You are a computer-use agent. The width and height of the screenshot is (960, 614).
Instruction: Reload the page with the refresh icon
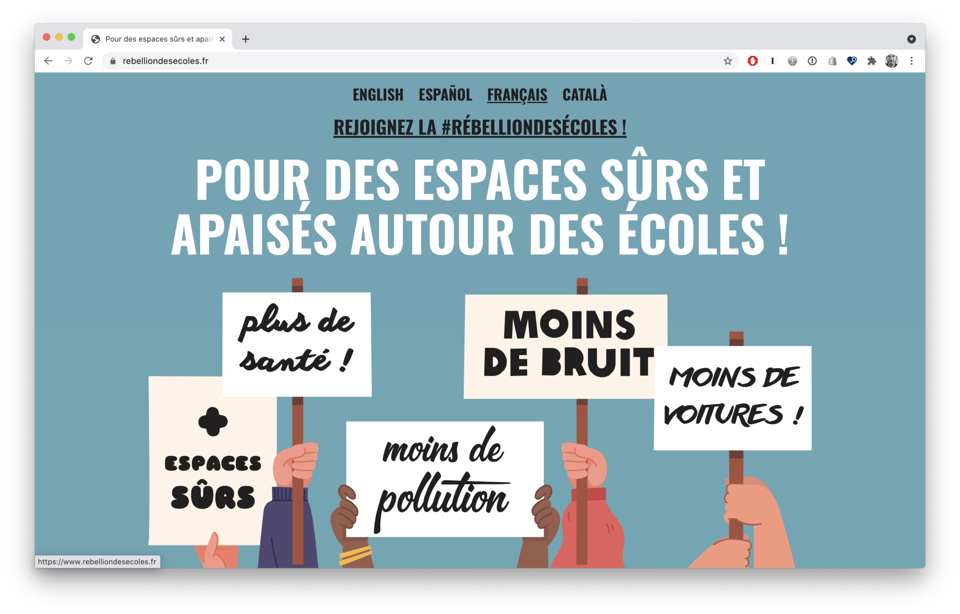[88, 61]
